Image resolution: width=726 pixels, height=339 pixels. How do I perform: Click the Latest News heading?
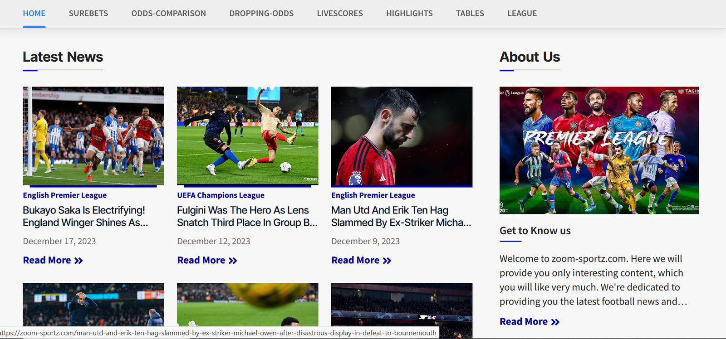coord(63,57)
